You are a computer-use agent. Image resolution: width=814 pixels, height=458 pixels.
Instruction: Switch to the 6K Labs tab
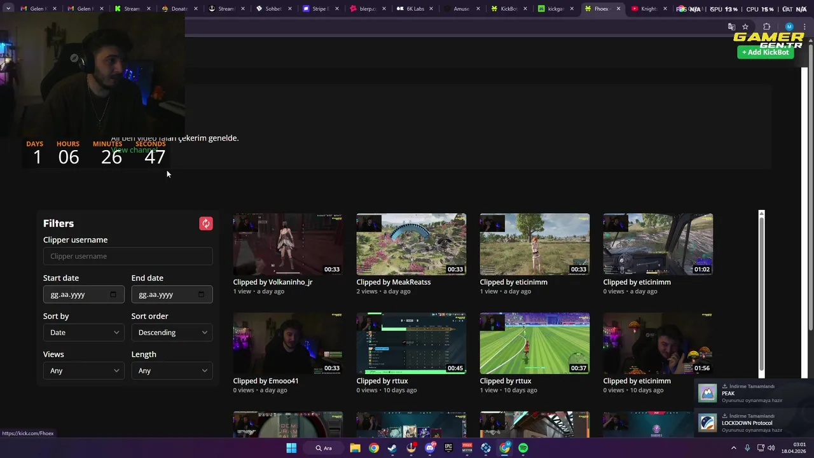coord(415,9)
